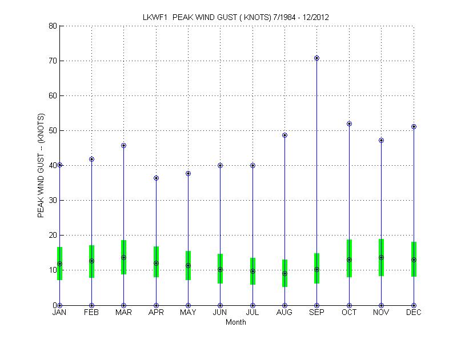The height and width of the screenshot is (343, 457).
Task: Click the June minimum marker at zero
Action: [220, 305]
